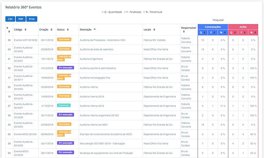Select the Constatações percentage 11 %

click(223, 106)
